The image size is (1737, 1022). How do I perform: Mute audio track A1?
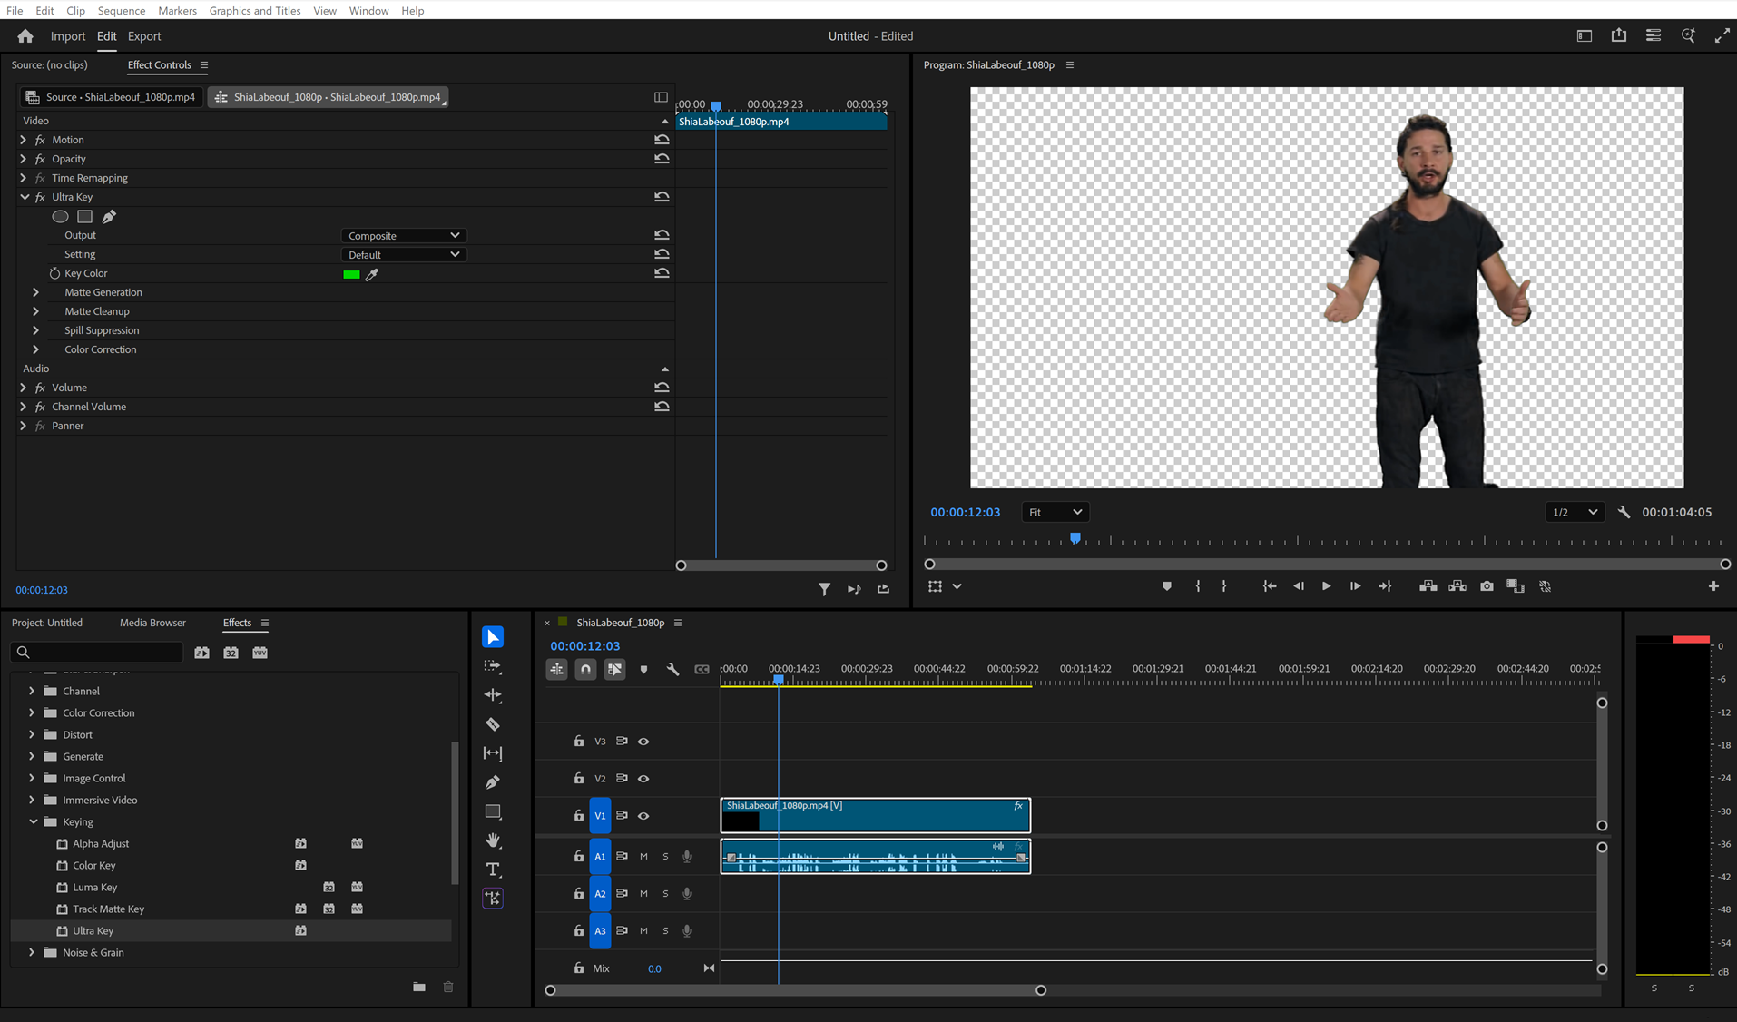[643, 856]
